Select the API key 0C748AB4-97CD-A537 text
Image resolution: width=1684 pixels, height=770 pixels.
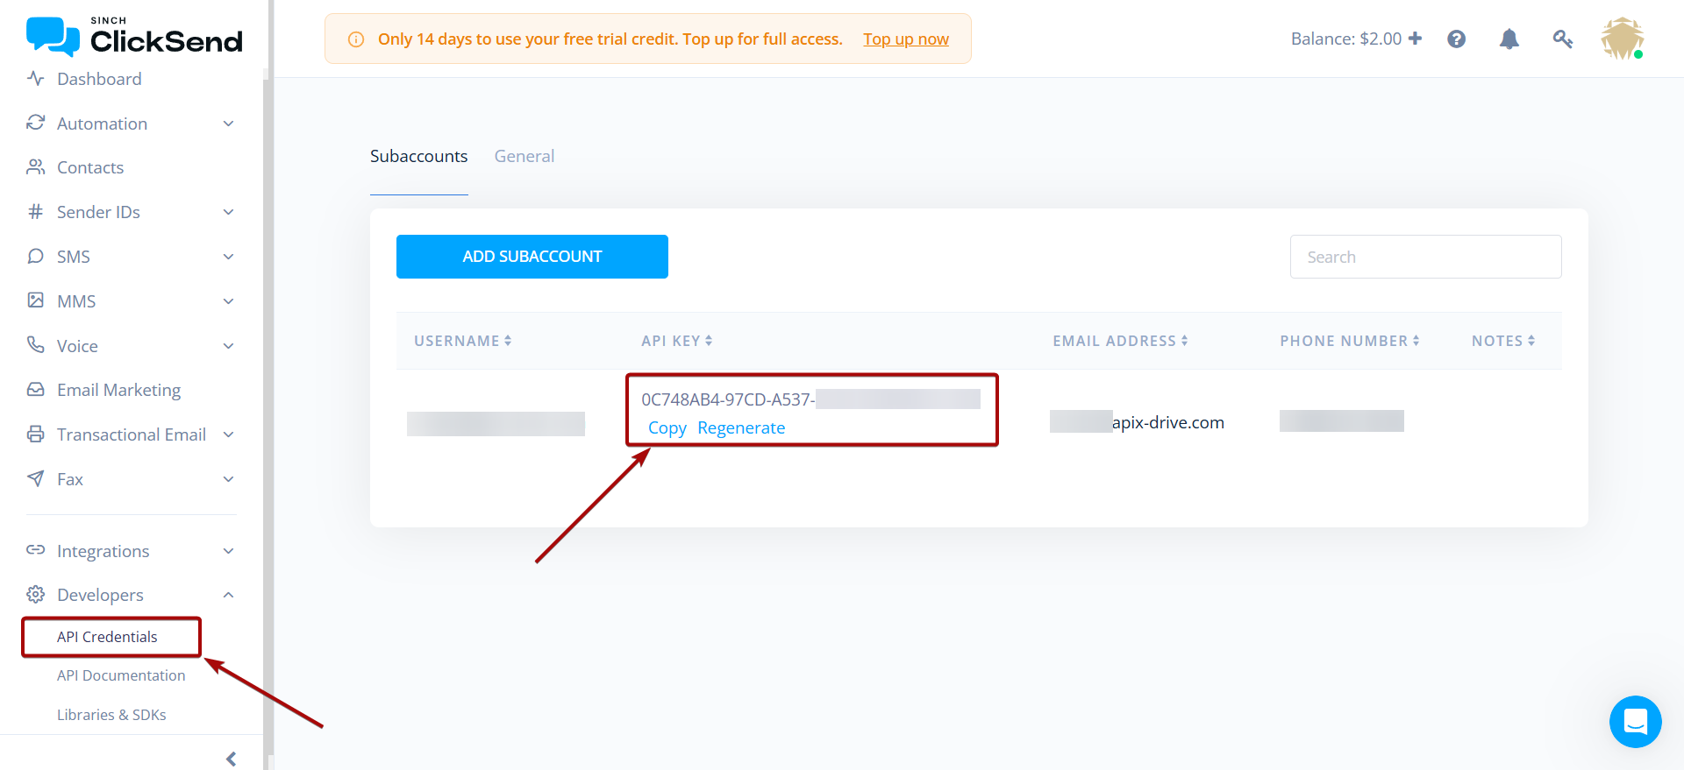point(728,399)
